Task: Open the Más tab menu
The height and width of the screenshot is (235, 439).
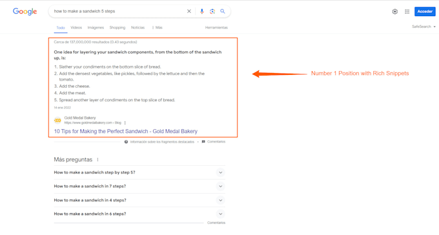Action: pyautogui.click(x=157, y=28)
